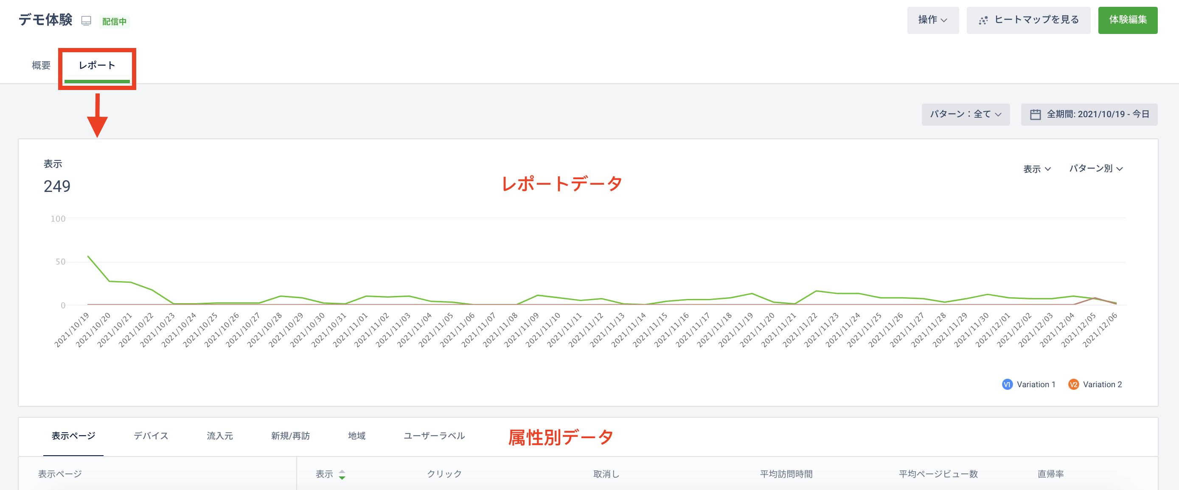Expand the パターン別 grouping dropdown
The image size is (1179, 490).
[1096, 169]
